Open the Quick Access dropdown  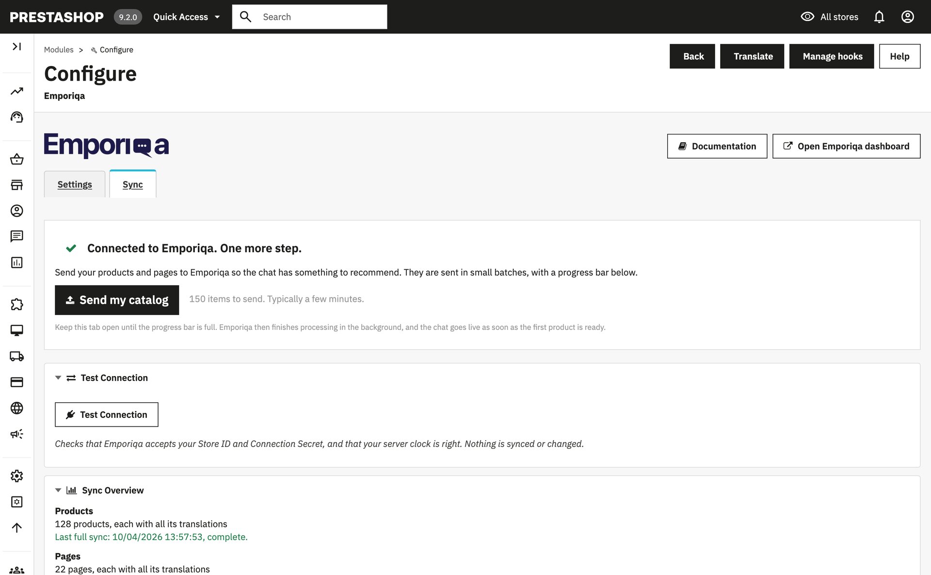(x=187, y=17)
